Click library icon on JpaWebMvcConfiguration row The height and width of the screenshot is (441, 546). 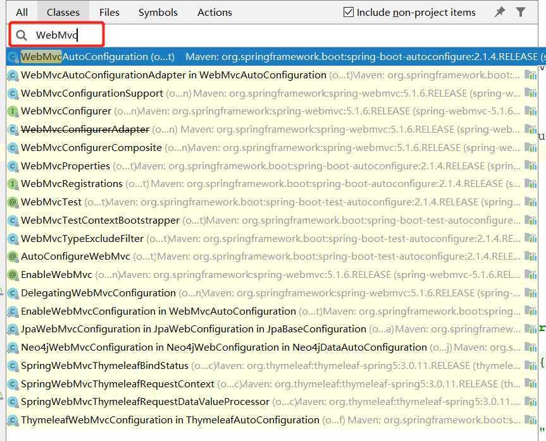pos(530,329)
